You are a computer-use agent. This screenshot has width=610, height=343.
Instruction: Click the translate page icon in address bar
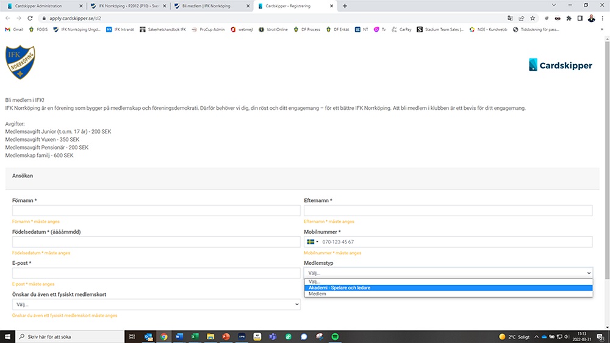pos(510,18)
